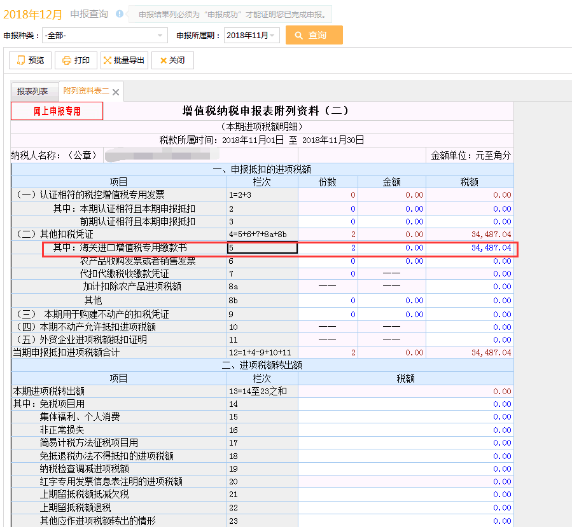Click the red 网上申报专用 label
Screen dimensions: 572x527
(x=57, y=111)
